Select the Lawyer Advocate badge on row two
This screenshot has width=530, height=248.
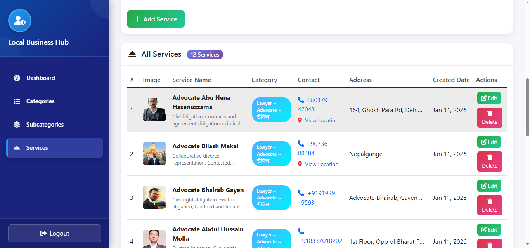pyautogui.click(x=271, y=154)
